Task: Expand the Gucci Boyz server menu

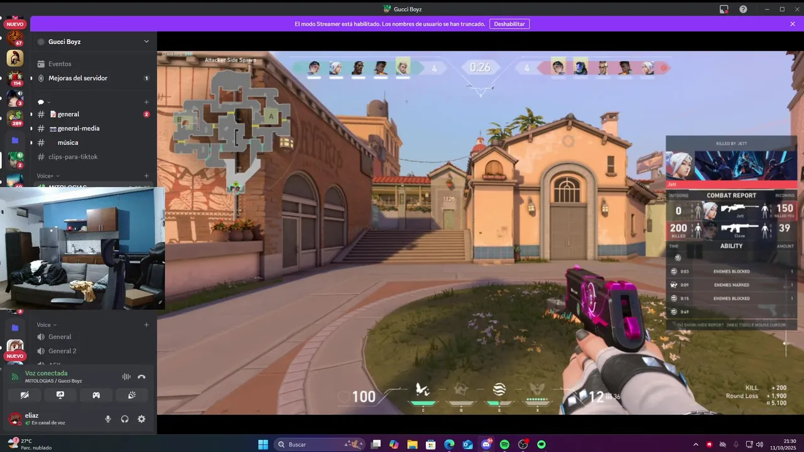Action: point(146,41)
